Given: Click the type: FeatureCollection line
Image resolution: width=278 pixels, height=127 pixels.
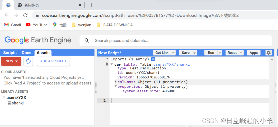Looking at the screenshot, I should (x=142, y=68).
